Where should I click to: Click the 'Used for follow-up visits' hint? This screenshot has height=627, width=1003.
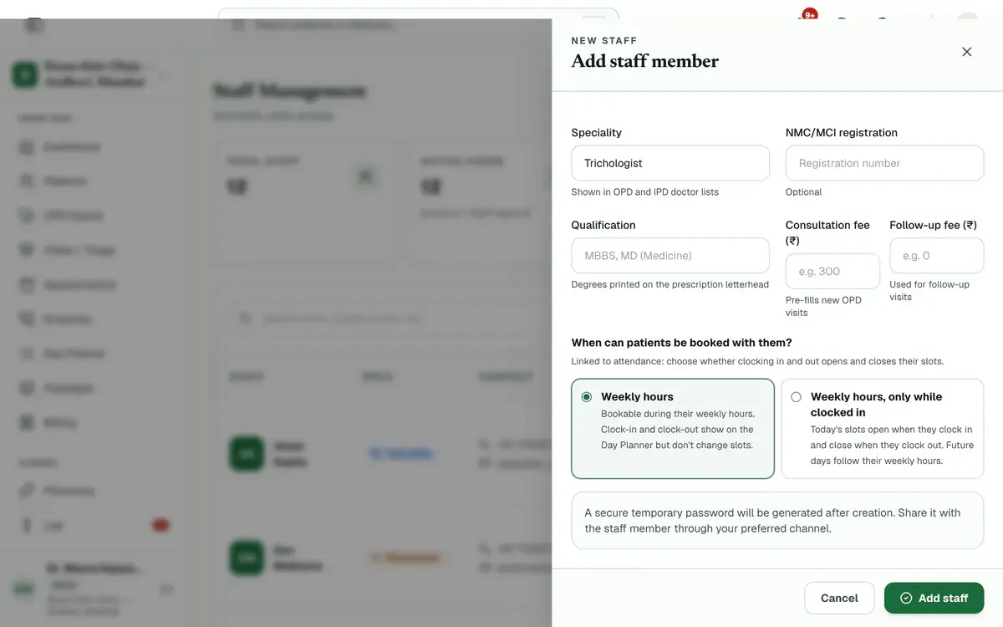[929, 291]
